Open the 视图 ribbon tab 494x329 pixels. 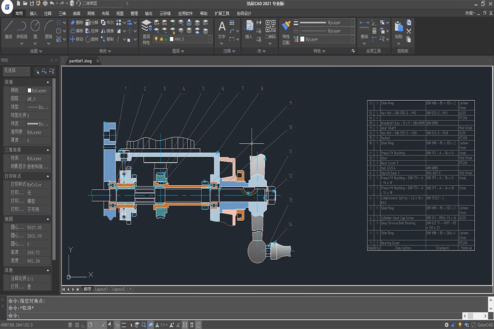pos(120,13)
